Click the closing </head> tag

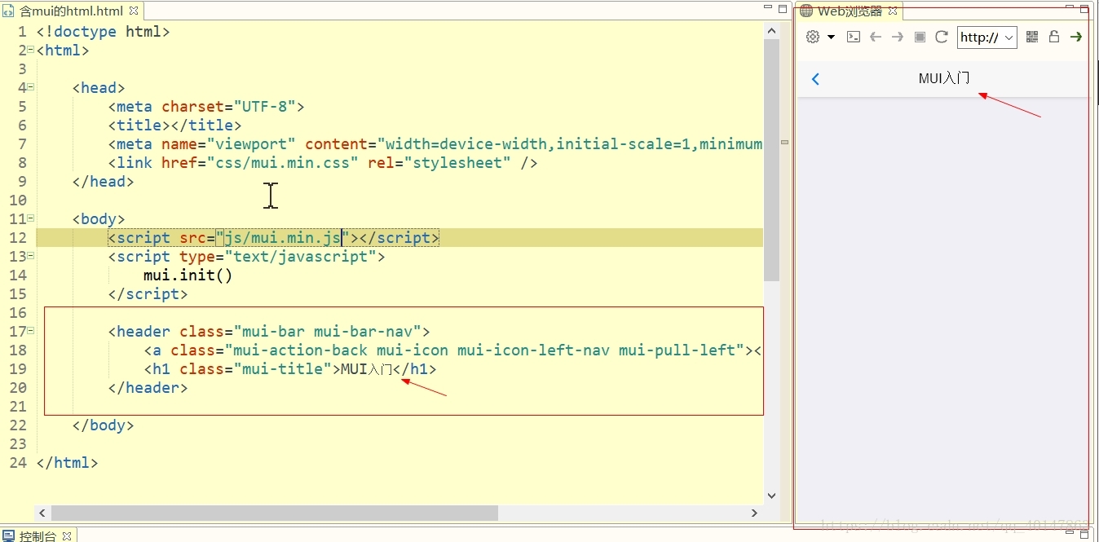104,182
